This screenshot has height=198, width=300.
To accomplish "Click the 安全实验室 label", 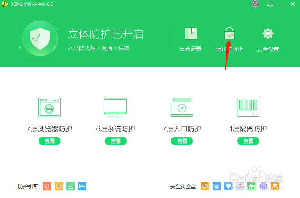I will (183, 186).
